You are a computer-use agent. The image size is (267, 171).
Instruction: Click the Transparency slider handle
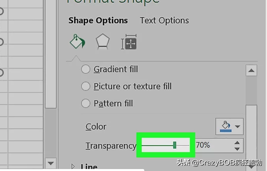point(175,145)
